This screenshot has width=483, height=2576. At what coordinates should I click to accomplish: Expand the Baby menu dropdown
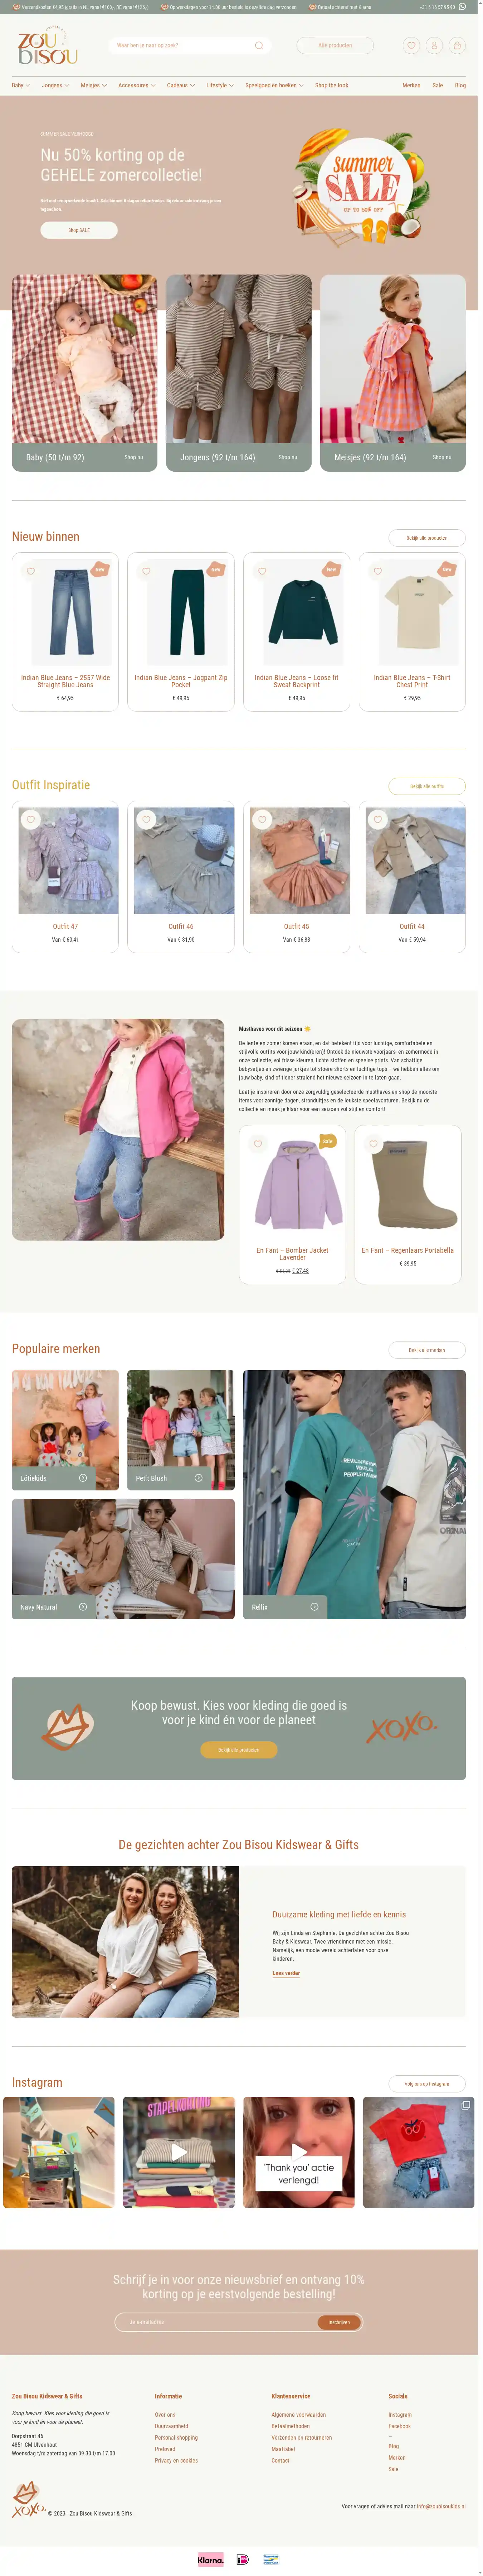[21, 85]
